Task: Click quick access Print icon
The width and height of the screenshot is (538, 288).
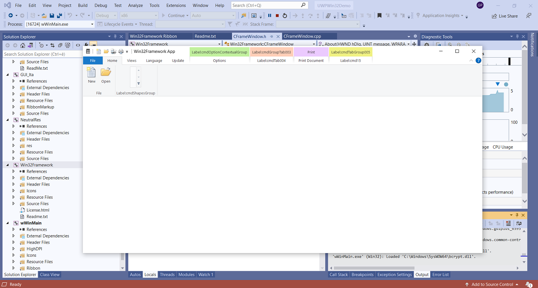Action: click(x=121, y=51)
